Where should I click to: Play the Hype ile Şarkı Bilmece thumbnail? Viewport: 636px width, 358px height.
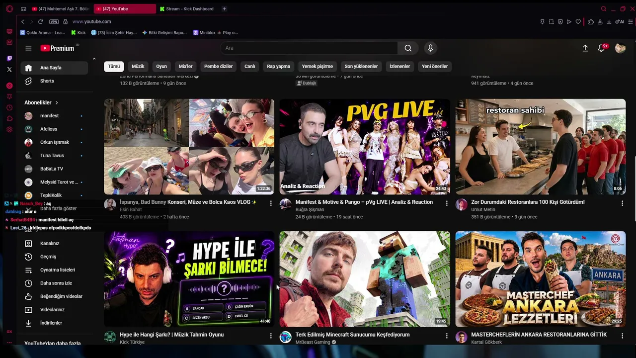(189, 279)
